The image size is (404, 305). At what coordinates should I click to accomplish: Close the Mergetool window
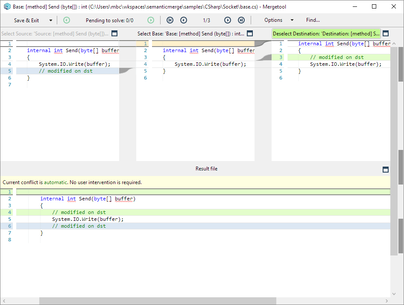[394, 7]
